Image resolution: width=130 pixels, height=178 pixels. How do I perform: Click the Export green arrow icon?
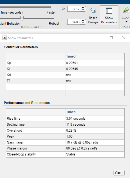click(x=126, y=10)
